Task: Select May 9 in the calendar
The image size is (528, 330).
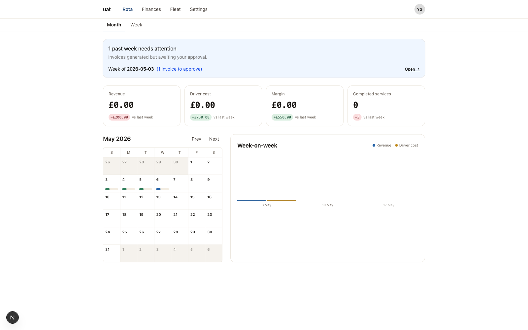Action: [x=214, y=183]
